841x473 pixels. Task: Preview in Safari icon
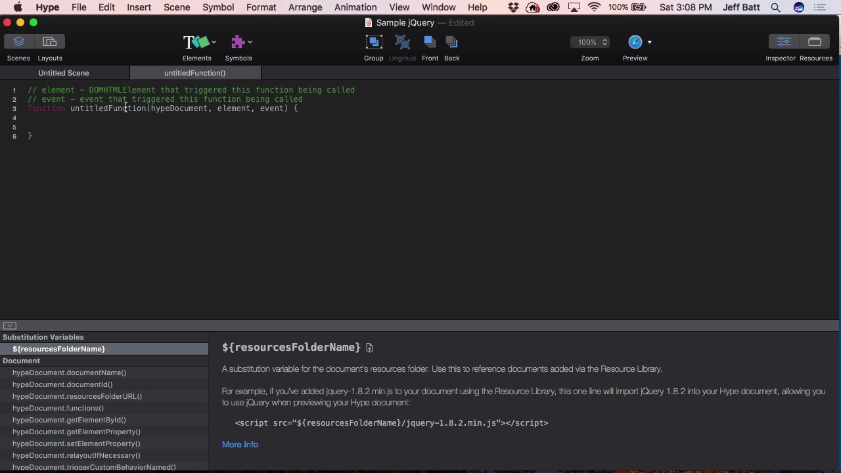pyautogui.click(x=635, y=42)
